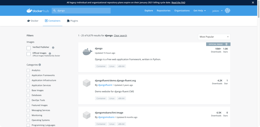Click the Read the FAQ link

pos(178,2)
